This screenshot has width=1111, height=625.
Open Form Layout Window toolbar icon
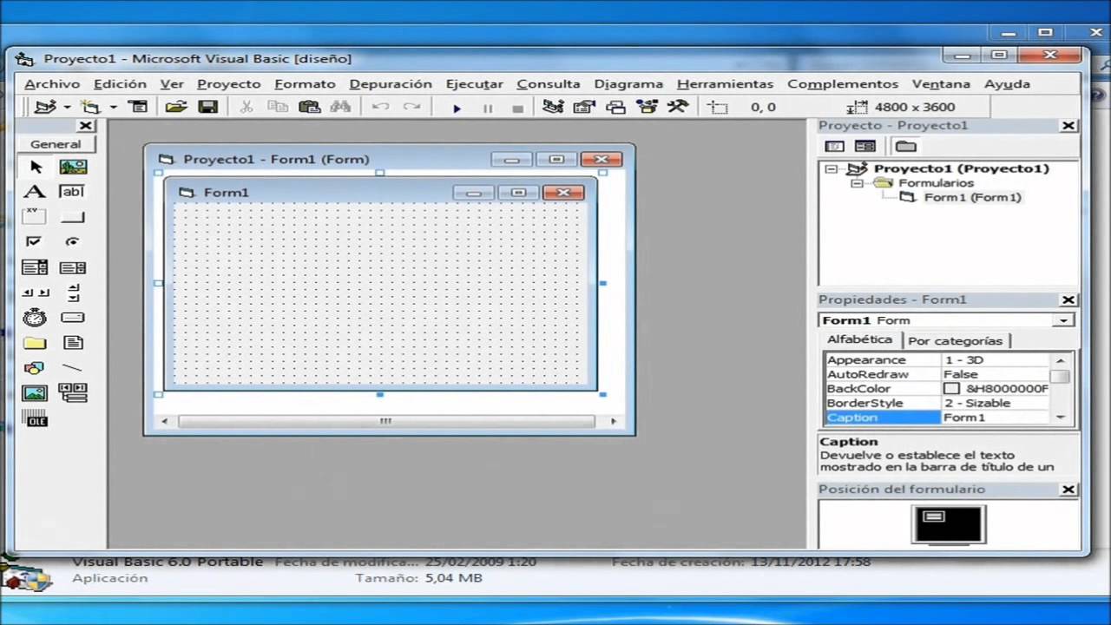(x=615, y=107)
